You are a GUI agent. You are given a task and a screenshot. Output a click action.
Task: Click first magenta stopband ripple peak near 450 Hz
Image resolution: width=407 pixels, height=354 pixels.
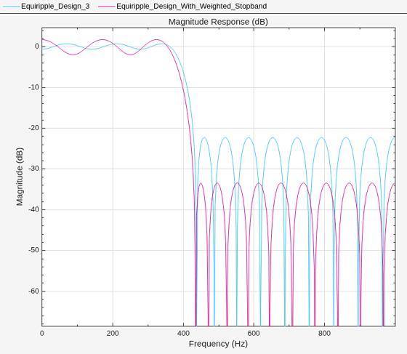201,183
